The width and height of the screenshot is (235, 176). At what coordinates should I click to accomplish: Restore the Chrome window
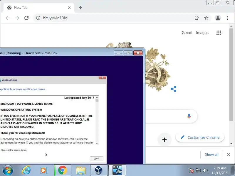(217, 3)
